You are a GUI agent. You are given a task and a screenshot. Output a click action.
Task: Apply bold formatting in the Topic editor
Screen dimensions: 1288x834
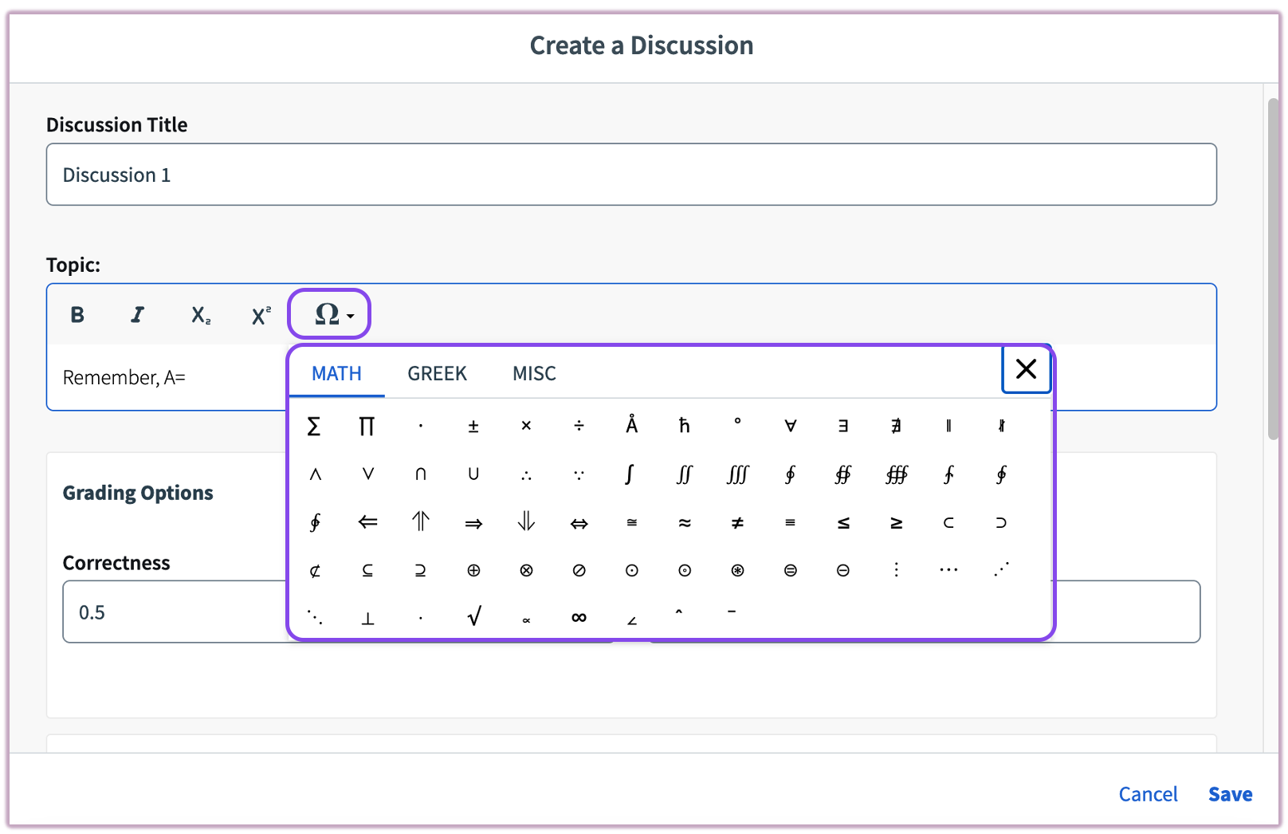(77, 314)
